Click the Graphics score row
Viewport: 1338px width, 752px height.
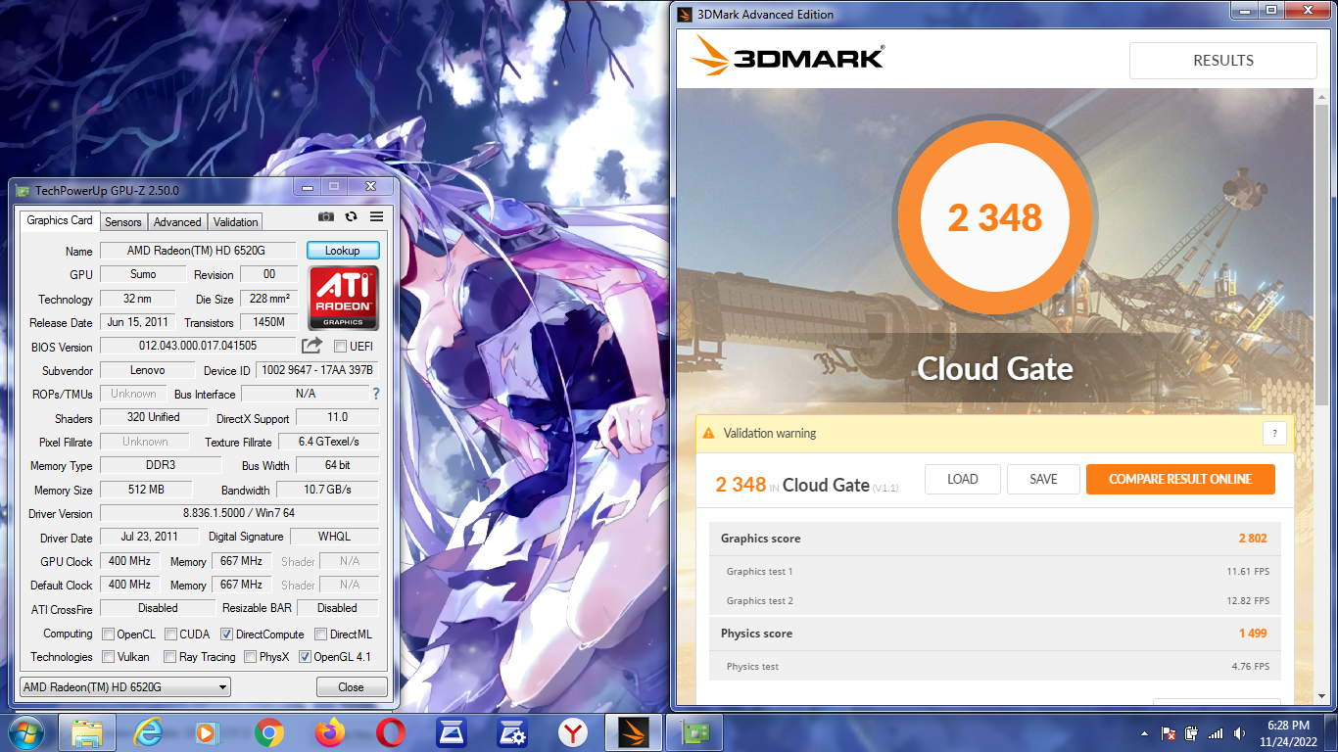(994, 539)
